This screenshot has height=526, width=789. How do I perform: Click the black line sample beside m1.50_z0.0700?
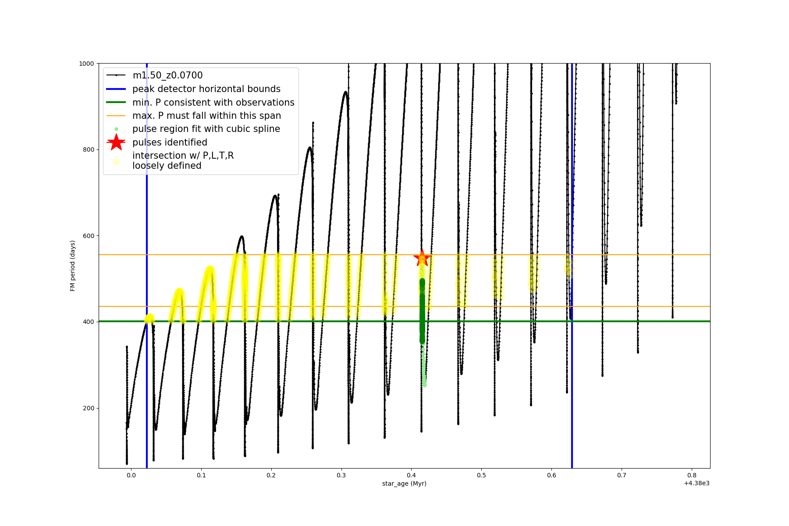tap(116, 75)
